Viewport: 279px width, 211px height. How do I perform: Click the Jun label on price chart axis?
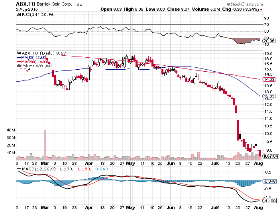[x=171, y=163]
